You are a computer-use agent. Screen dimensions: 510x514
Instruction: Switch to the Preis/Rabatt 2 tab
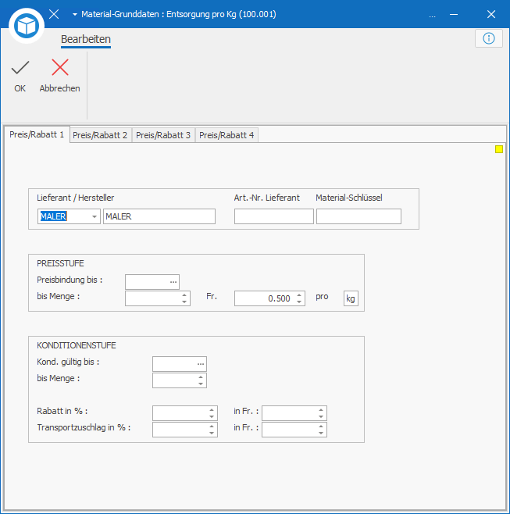pos(100,135)
